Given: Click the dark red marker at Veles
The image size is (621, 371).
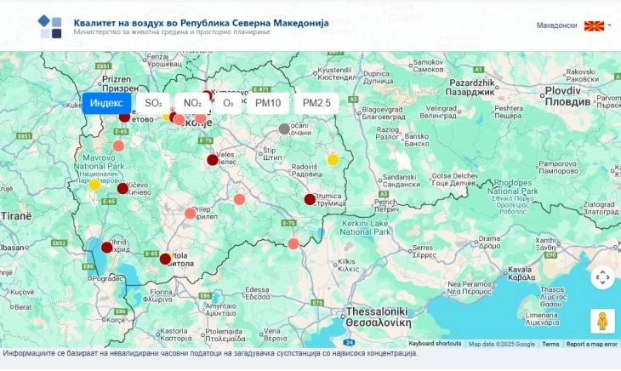Looking at the screenshot, I should click(x=213, y=159).
